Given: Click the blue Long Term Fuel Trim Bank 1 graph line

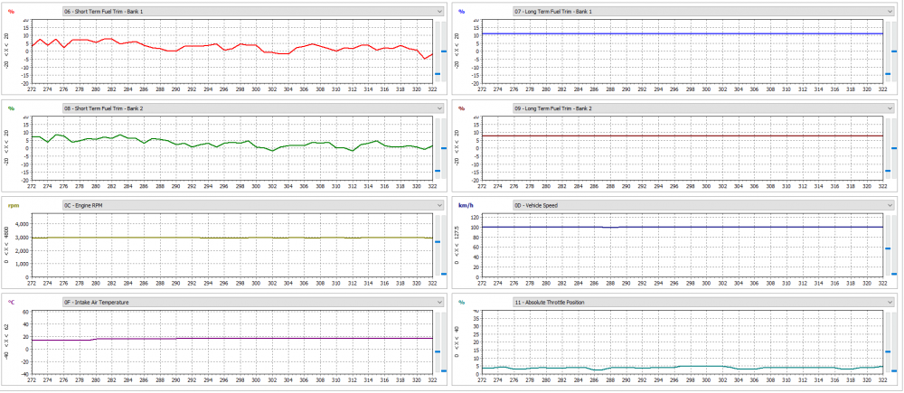Looking at the screenshot, I should pos(682,33).
